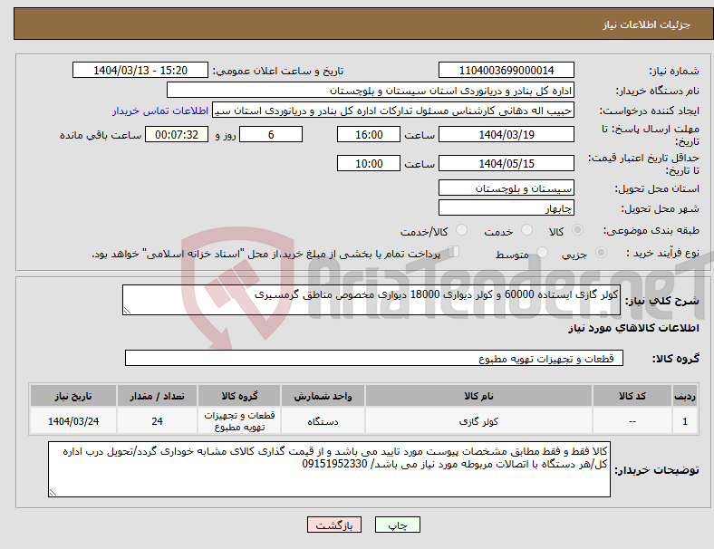Select the کالا radio button

click(577, 230)
